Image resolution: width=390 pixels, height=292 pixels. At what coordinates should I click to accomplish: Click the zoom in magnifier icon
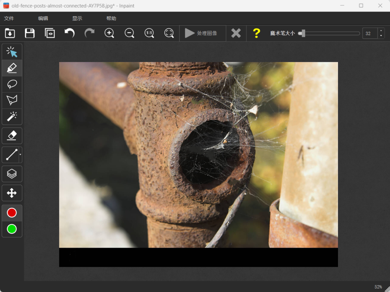[x=109, y=33]
